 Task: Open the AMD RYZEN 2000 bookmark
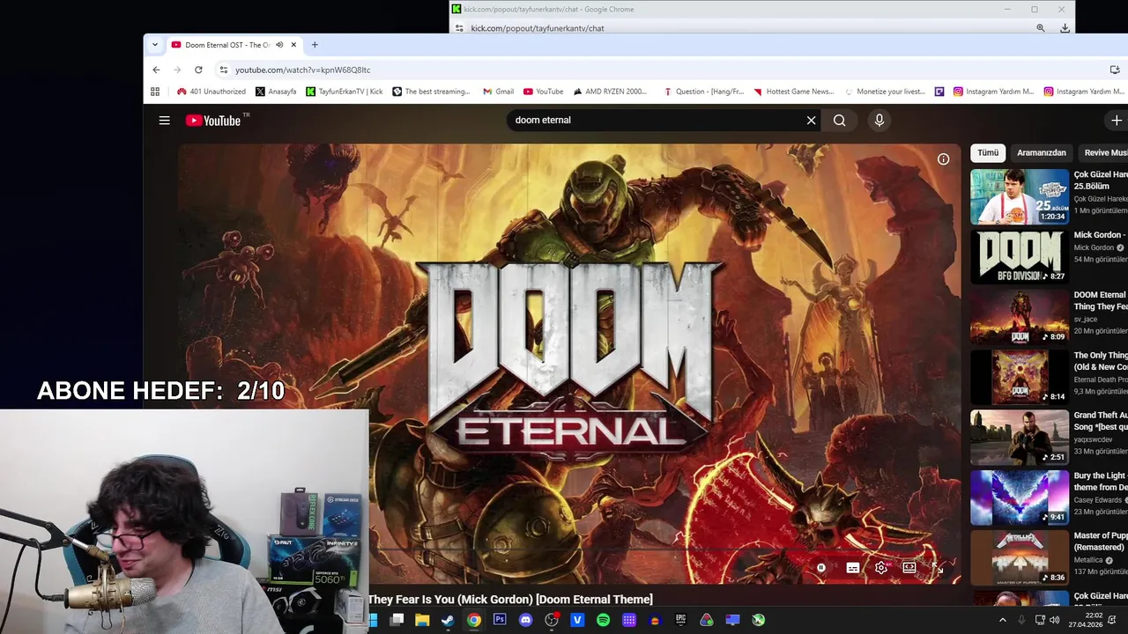610,92
